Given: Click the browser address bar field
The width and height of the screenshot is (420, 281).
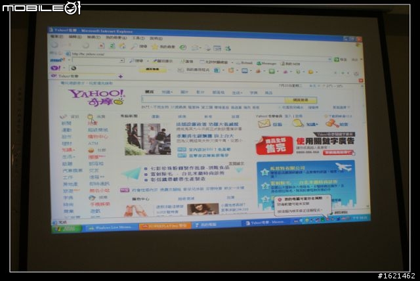Looking at the screenshot, I should point(198,55).
